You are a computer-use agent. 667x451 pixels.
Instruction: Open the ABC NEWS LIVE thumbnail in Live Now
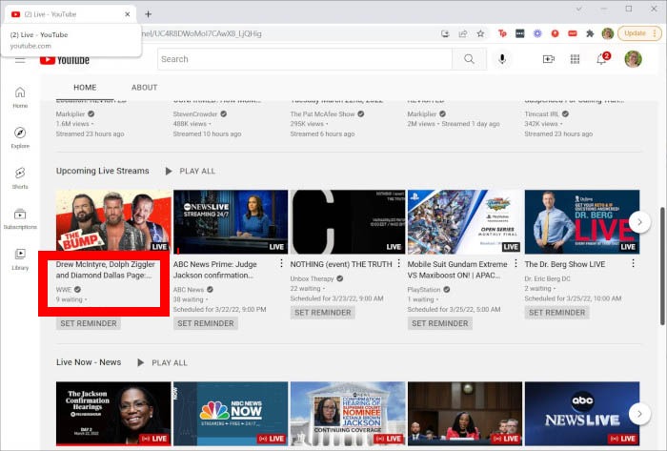tap(582, 414)
